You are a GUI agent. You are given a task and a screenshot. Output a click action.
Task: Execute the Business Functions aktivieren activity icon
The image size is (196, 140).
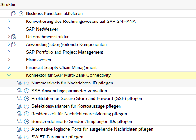[21, 14]
